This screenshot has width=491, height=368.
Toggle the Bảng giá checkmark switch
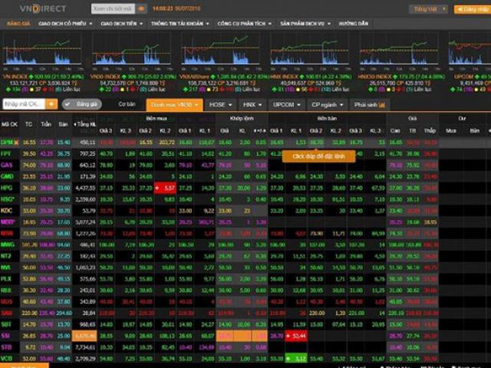[x=82, y=104]
